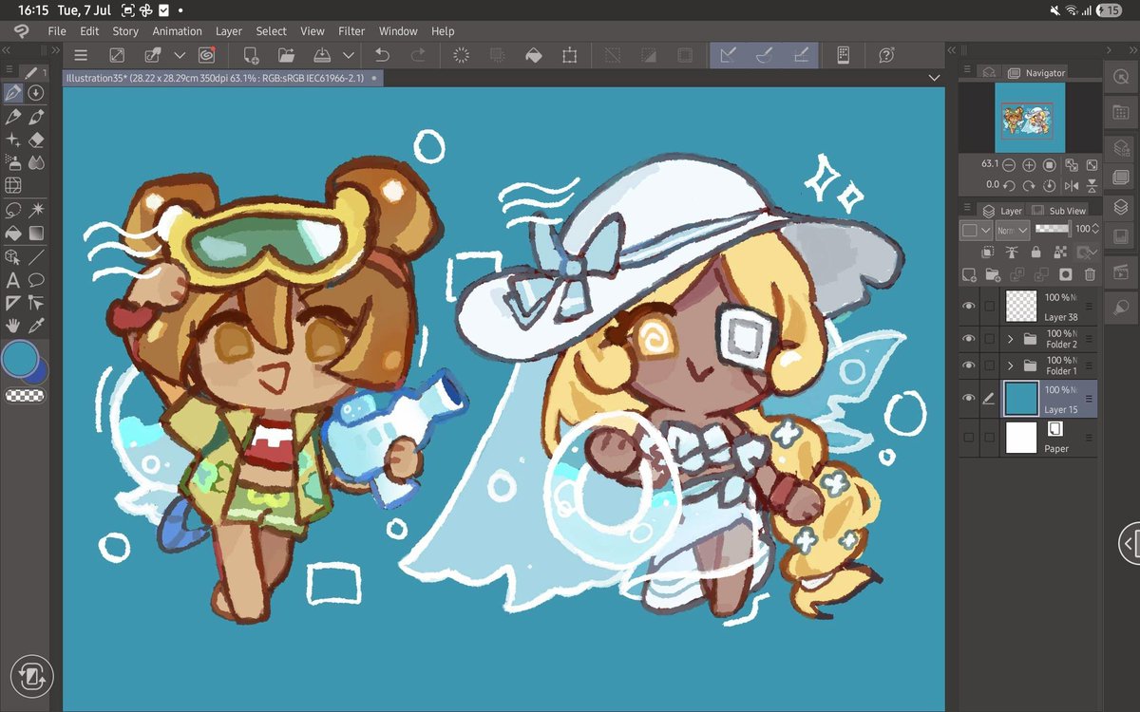Click the Open file folder icon
1140x712 pixels.
click(x=286, y=55)
